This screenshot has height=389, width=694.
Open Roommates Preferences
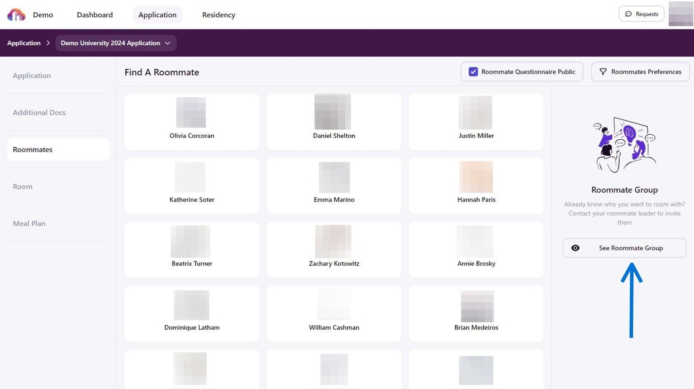640,72
